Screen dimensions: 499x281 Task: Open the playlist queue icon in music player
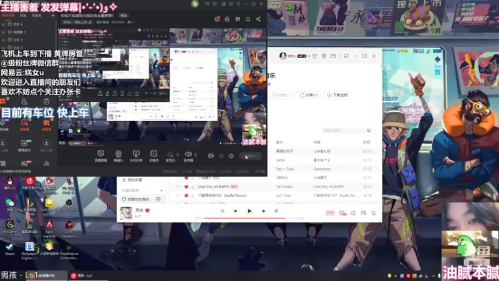(374, 213)
